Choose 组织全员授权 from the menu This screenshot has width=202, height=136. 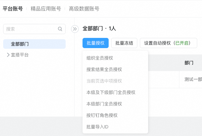(x=100, y=58)
